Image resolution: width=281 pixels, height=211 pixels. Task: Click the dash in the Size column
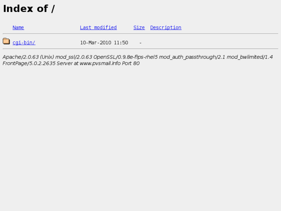(141, 43)
